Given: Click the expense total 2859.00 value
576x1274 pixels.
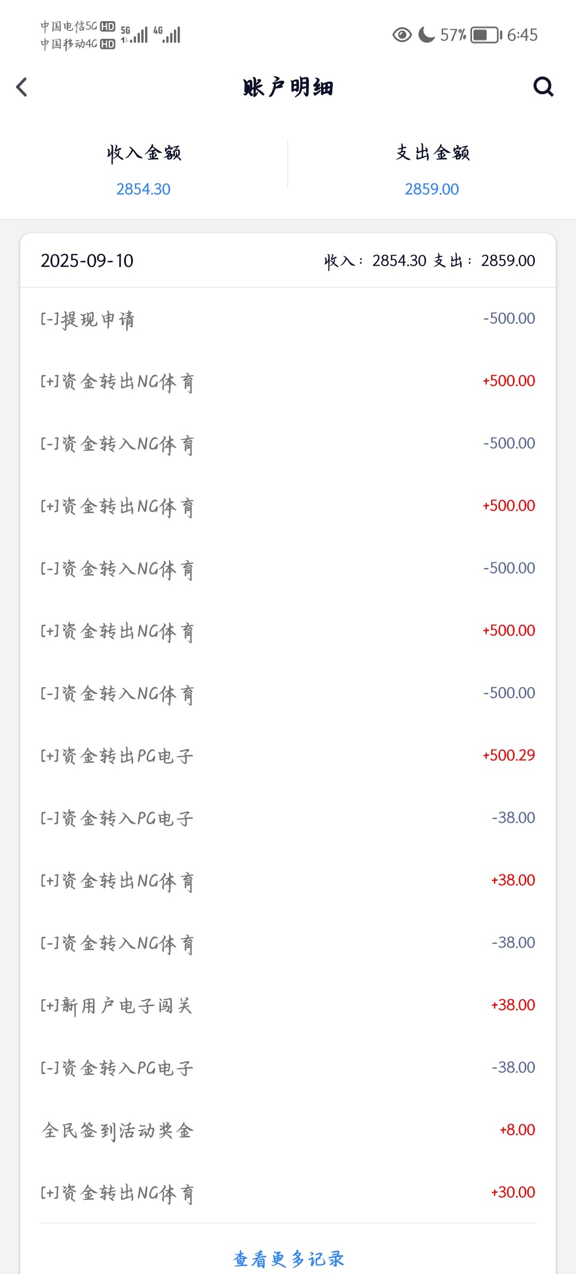Looking at the screenshot, I should [432, 189].
